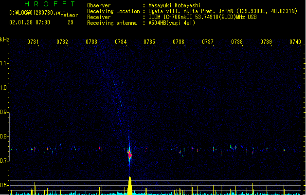Click the Observer label
Image resolution: width=306 pixels, height=195 pixels.
(x=99, y=5)
